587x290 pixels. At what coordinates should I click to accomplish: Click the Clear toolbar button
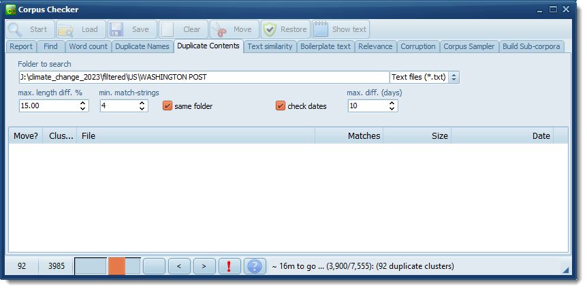coord(183,29)
